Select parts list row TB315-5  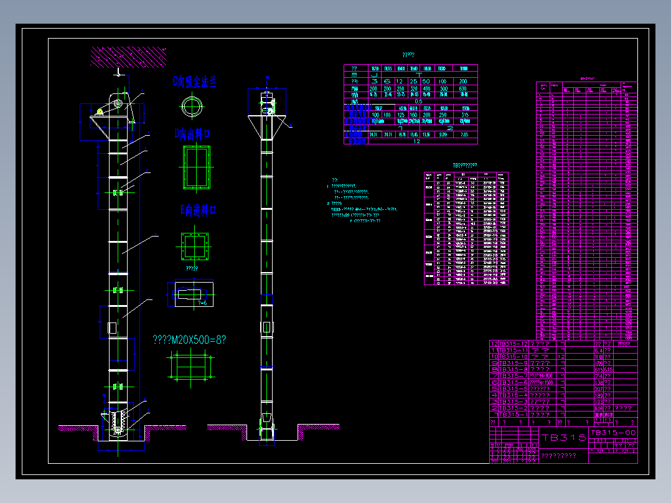563,388
